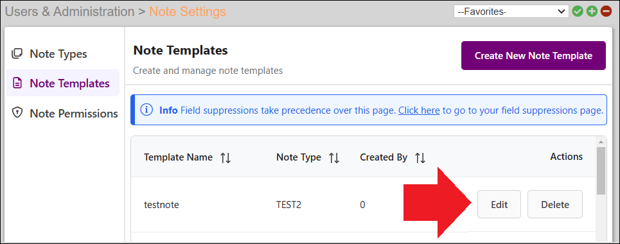The height and width of the screenshot is (244, 620).
Task: Sort by Note Type arrows icon
Action: click(334, 158)
